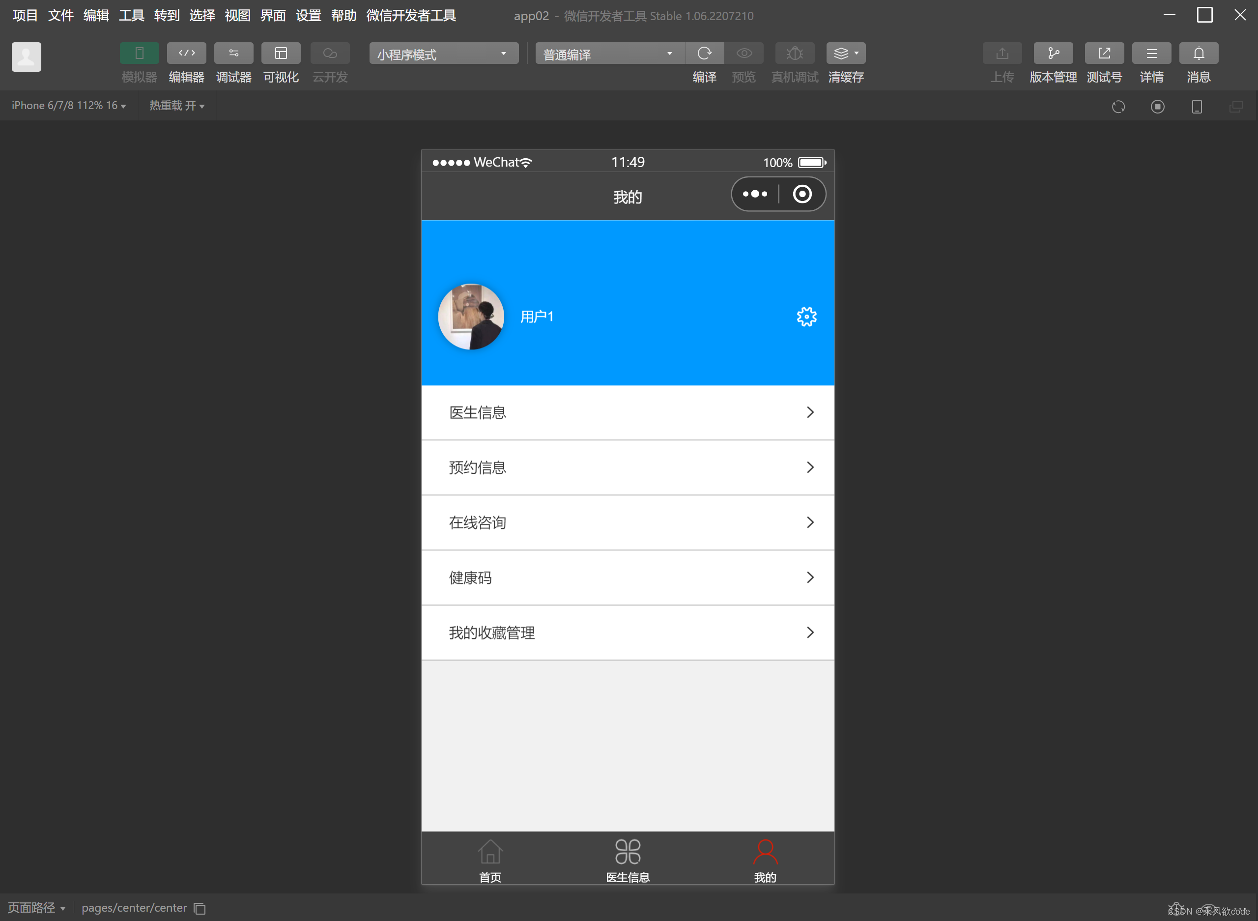Toggle the simulator panel button

coord(140,54)
